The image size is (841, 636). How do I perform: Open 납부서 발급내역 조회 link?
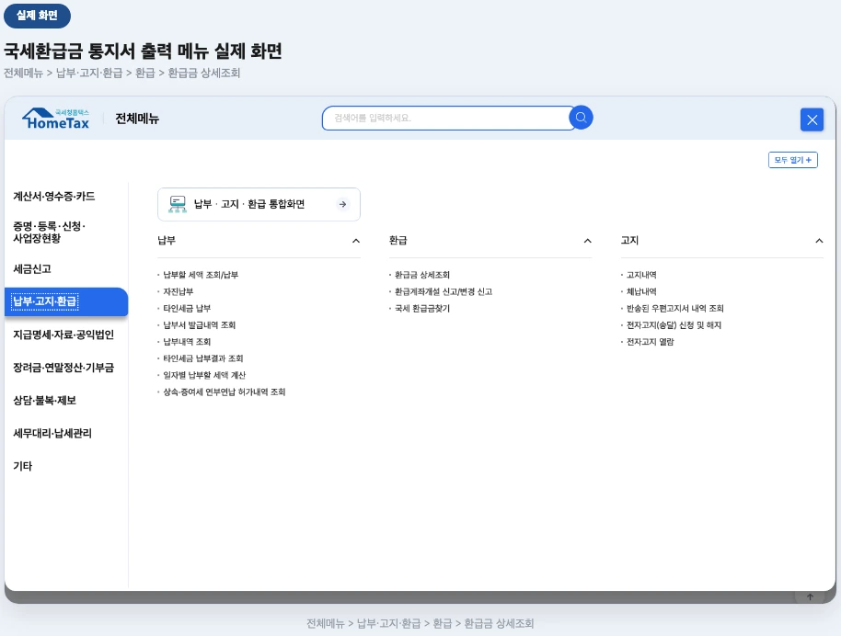(x=199, y=324)
